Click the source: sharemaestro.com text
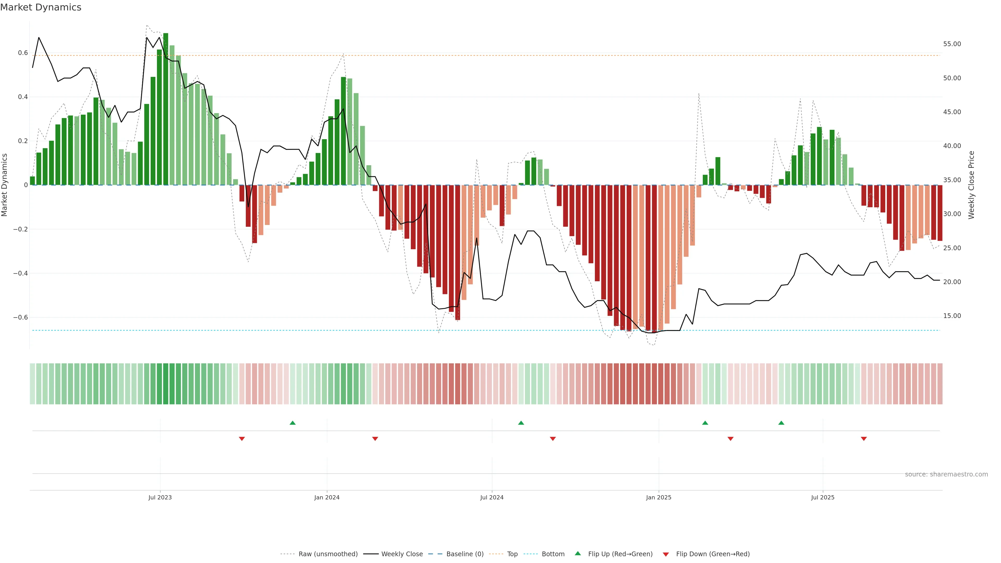 pyautogui.click(x=946, y=474)
